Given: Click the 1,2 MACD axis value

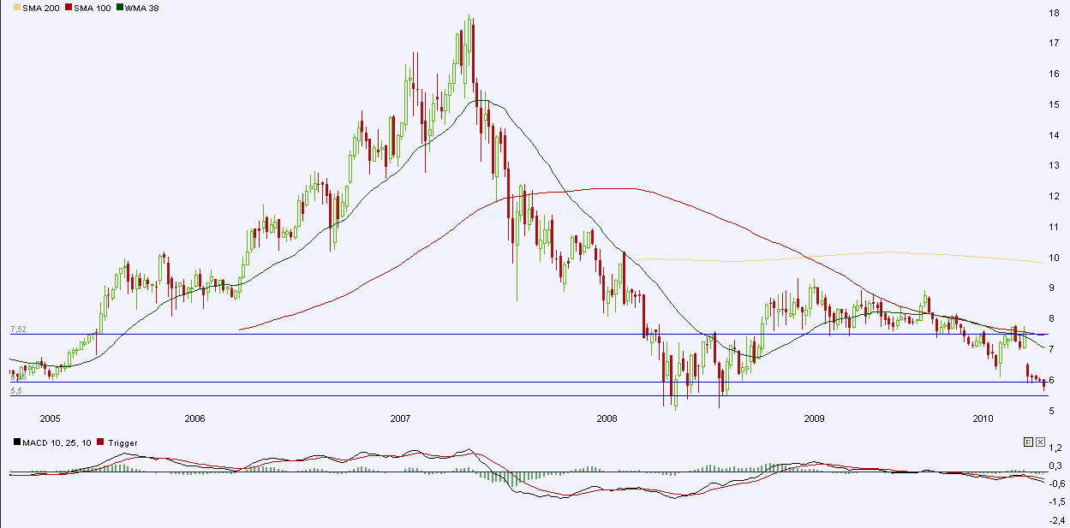Looking at the screenshot, I should pyautogui.click(x=1057, y=448).
